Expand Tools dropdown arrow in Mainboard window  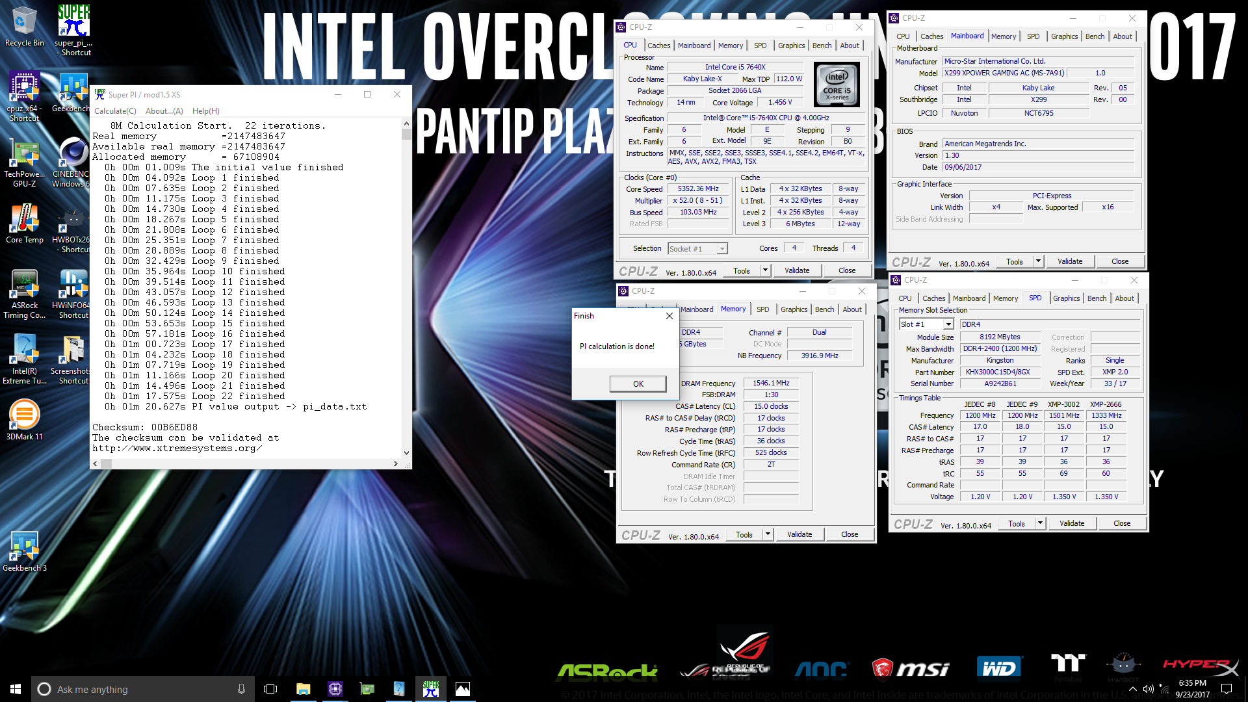point(1039,261)
